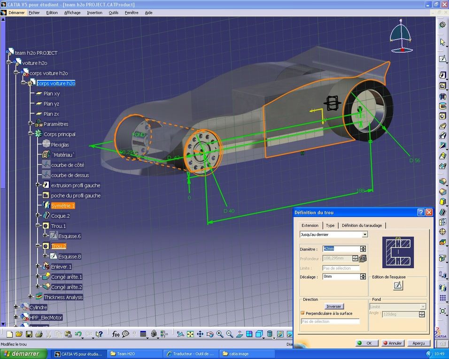Open the What's This help pointer icon
449x359 pixels.
click(x=99, y=334)
